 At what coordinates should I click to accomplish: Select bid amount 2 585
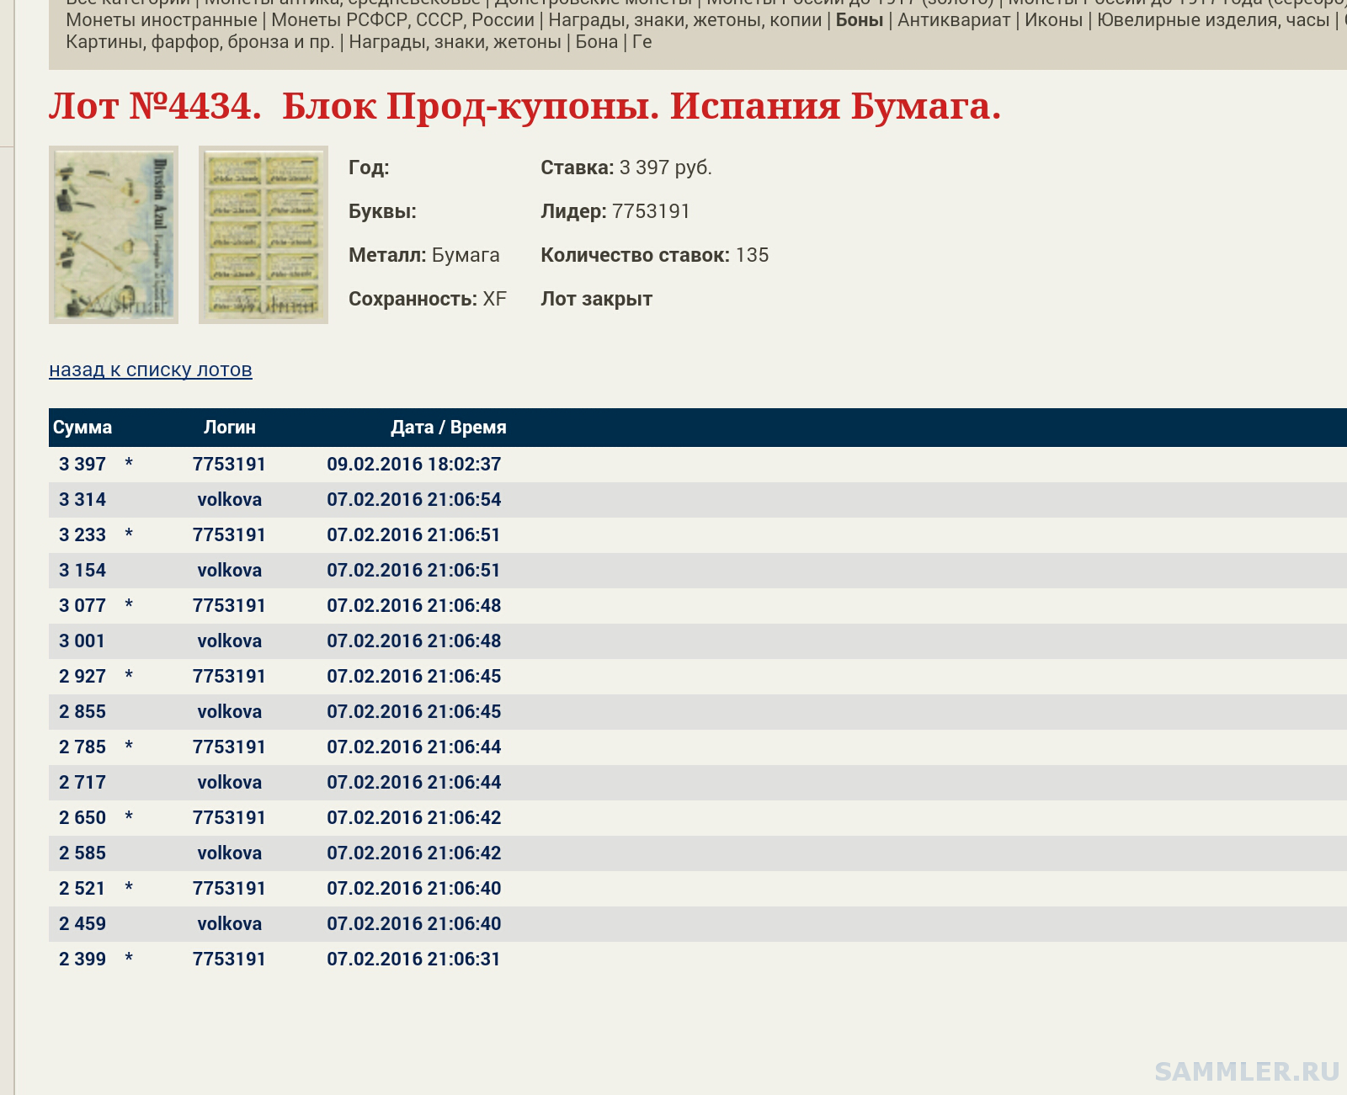point(83,853)
